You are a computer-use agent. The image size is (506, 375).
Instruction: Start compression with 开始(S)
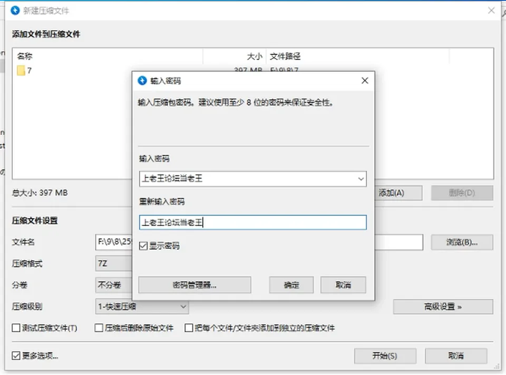pyautogui.click(x=385, y=356)
